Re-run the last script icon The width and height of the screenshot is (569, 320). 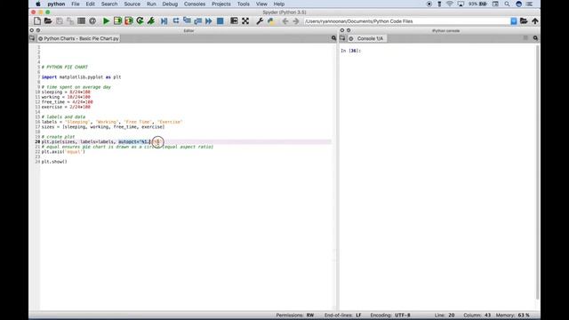[x=140, y=21]
